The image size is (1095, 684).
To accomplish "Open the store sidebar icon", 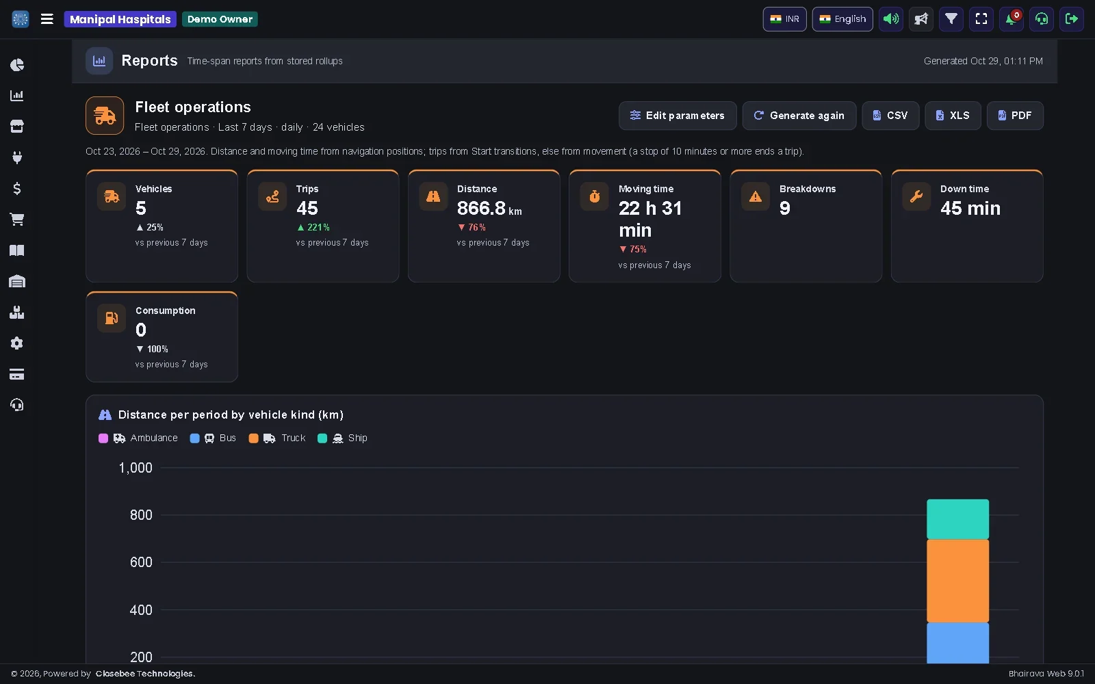I will click(x=17, y=127).
